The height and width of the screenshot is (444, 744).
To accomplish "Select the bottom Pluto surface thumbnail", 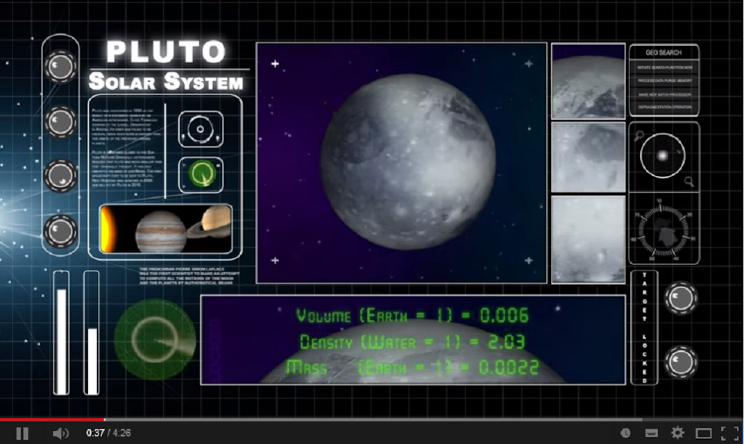I will [588, 239].
